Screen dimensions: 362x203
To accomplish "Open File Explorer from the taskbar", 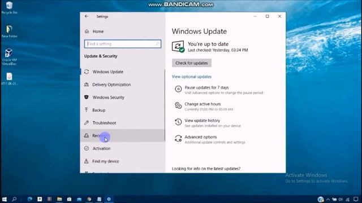I will coord(59,199).
